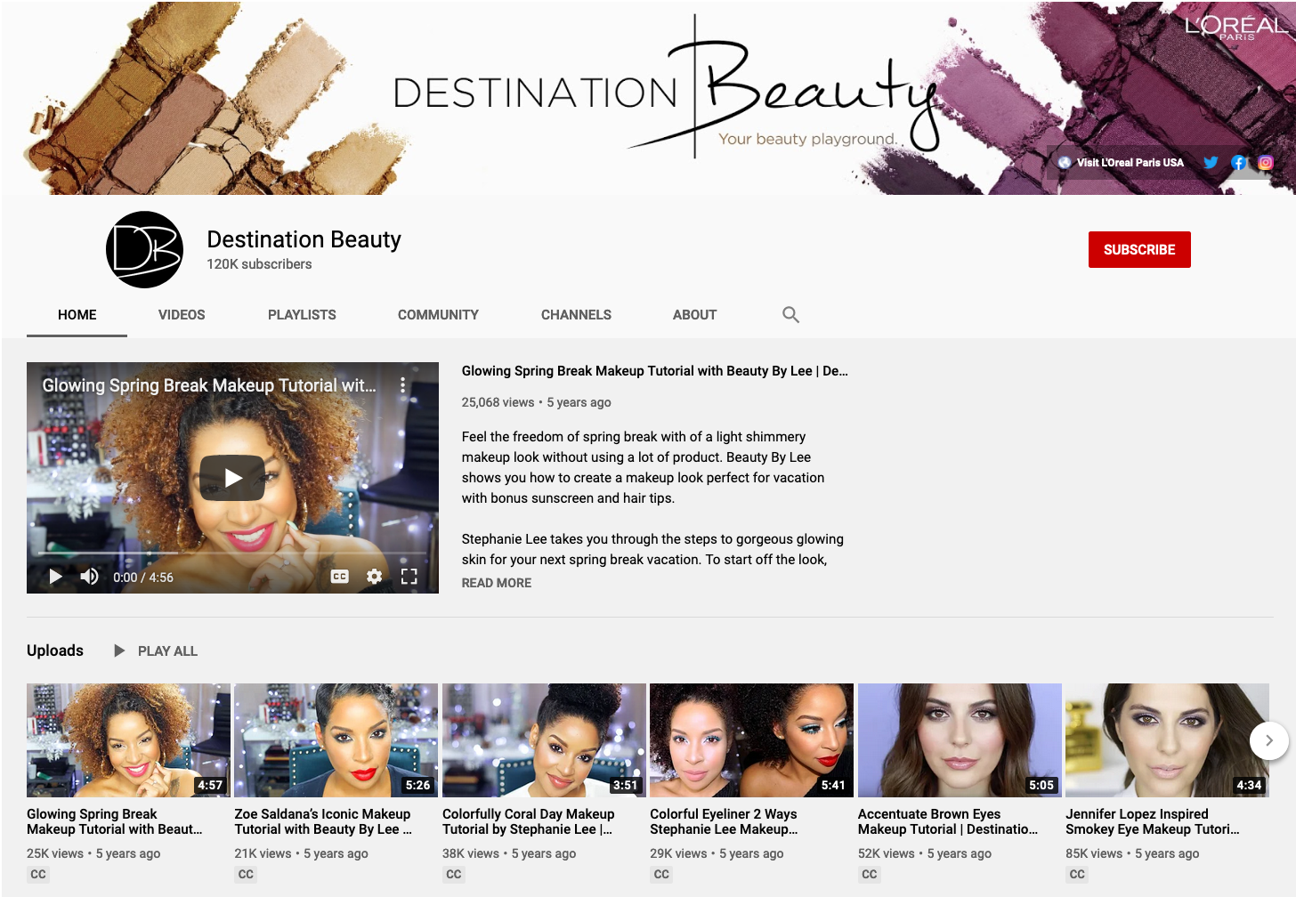Image resolution: width=1296 pixels, height=897 pixels.
Task: Click CC badge under Colorful Eyeliner video
Action: click(661, 874)
